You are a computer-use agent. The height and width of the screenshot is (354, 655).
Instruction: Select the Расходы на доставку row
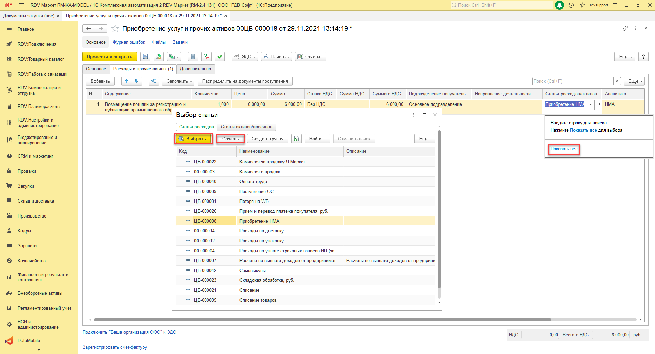[261, 231]
